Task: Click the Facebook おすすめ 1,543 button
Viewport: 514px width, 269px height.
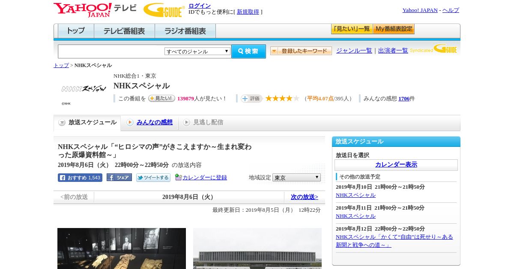Action: (x=80, y=178)
